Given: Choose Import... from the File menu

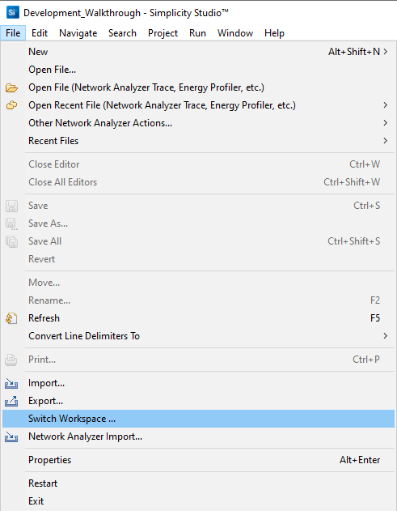Looking at the screenshot, I should [x=199, y=383].
